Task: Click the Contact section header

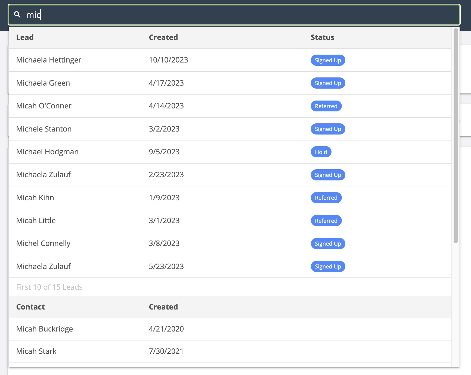Action: [30, 307]
